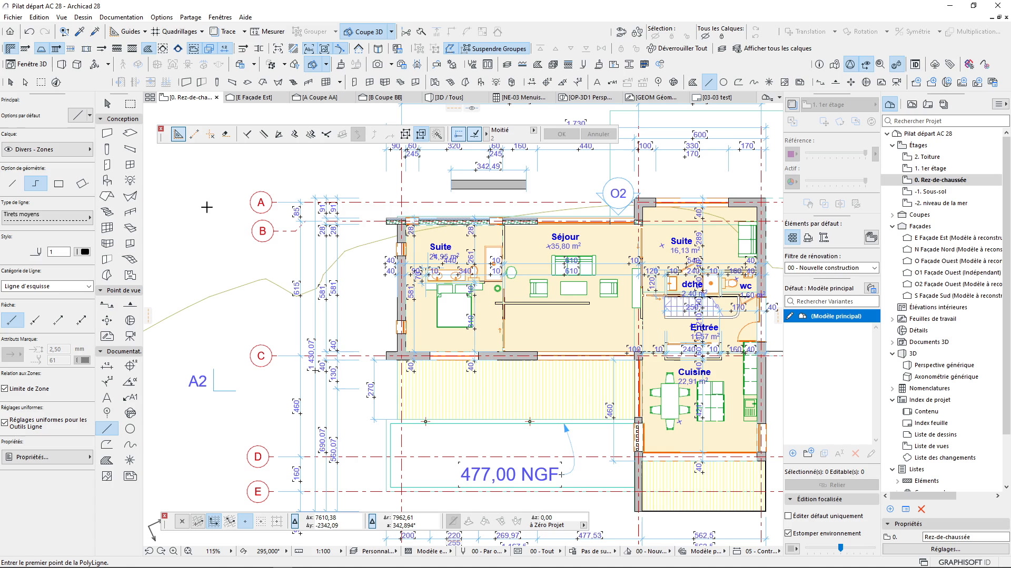Uncheck Estomper environnement checkbox
Image resolution: width=1011 pixels, height=568 pixels.
(x=788, y=533)
